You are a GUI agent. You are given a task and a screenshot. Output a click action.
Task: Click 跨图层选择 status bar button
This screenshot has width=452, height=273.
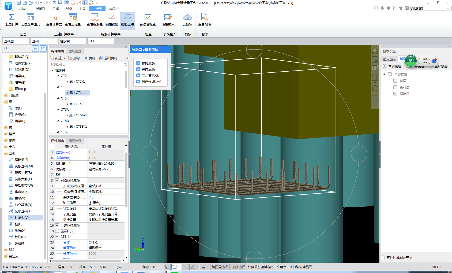220,267
